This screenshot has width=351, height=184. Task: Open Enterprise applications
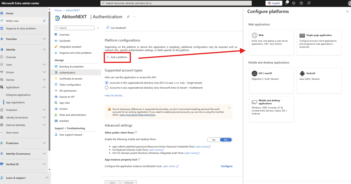click(18, 95)
